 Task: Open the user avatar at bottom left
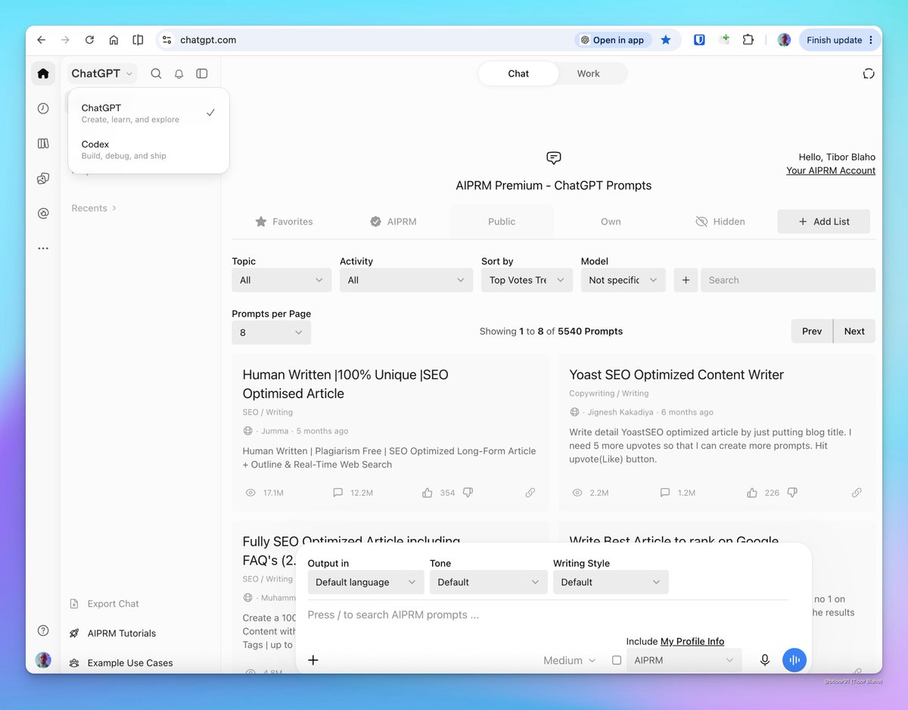(43, 660)
